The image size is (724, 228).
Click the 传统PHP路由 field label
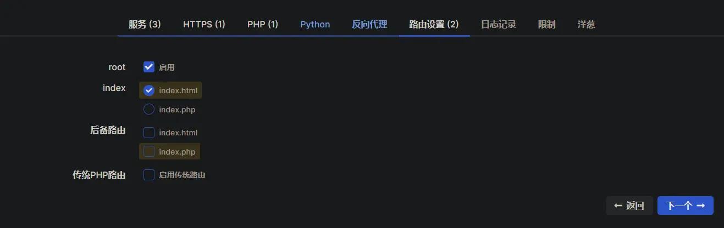click(x=99, y=175)
